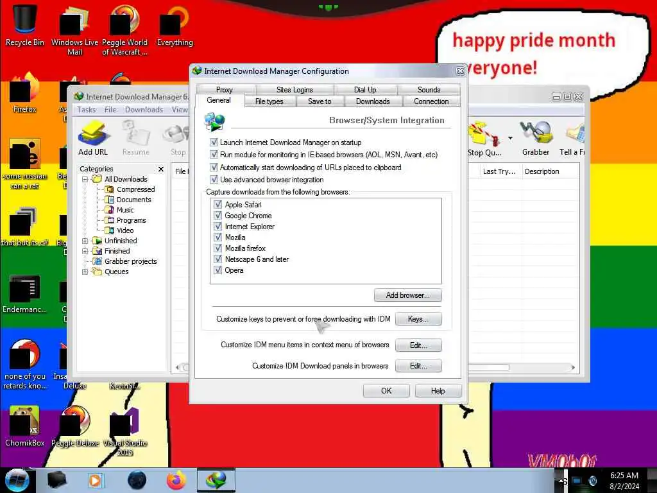
Task: Click the Firefox icon in the taskbar
Action: 176,480
